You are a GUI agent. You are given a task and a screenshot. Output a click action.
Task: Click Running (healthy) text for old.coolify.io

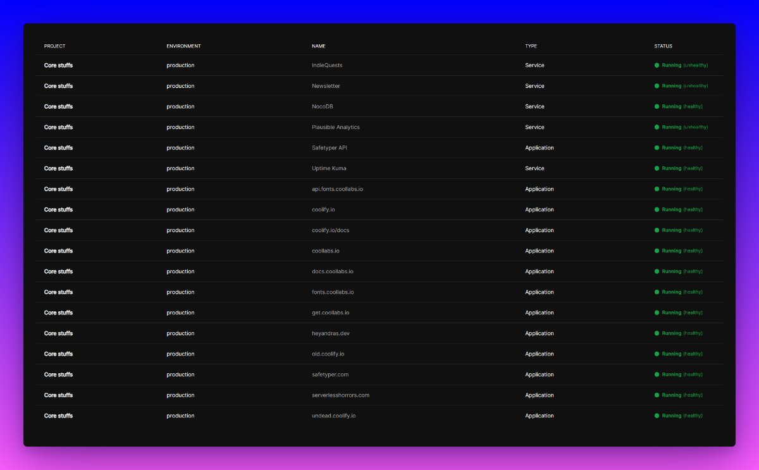(x=682, y=354)
